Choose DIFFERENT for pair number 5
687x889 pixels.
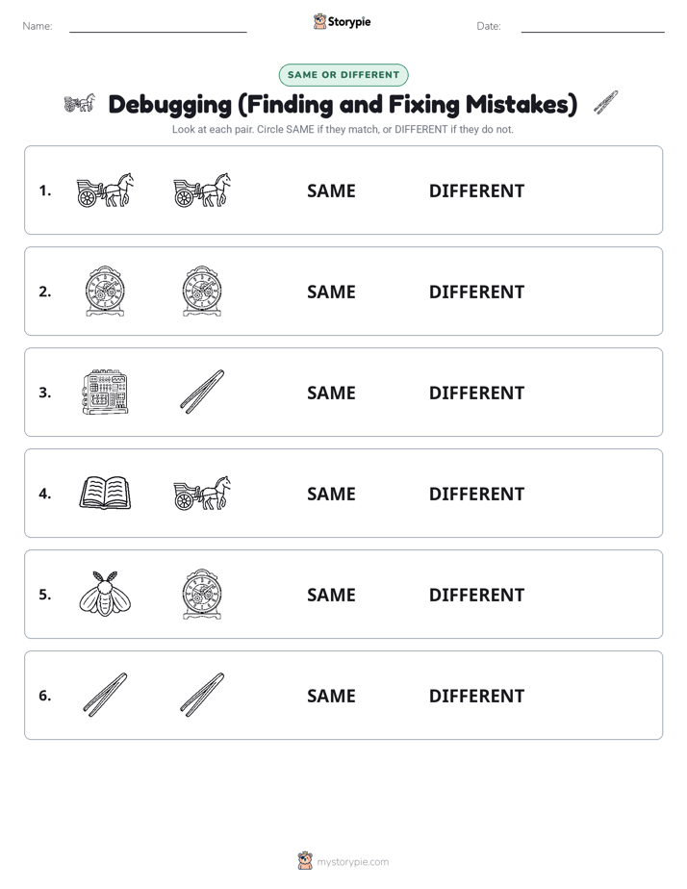point(476,596)
